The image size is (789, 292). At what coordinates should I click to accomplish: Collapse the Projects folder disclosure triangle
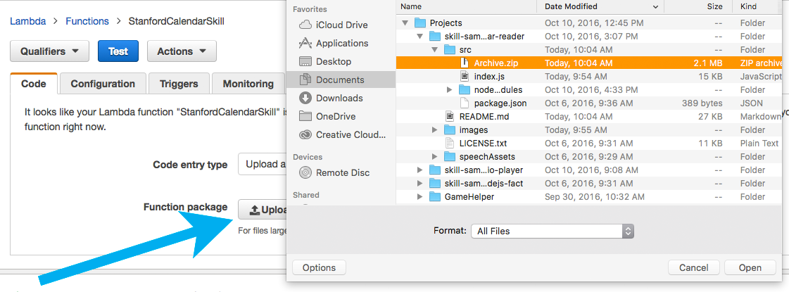405,23
